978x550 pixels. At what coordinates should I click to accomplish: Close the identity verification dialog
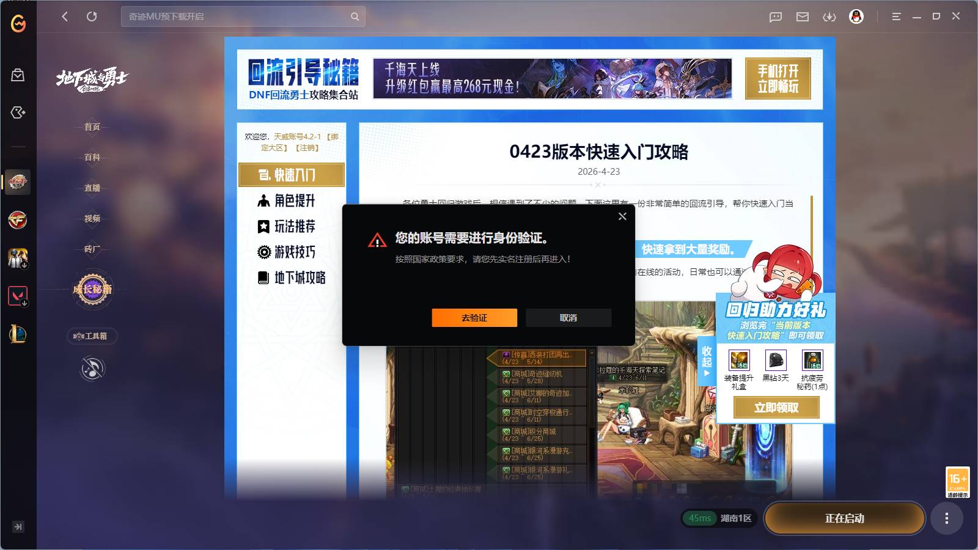pos(622,216)
